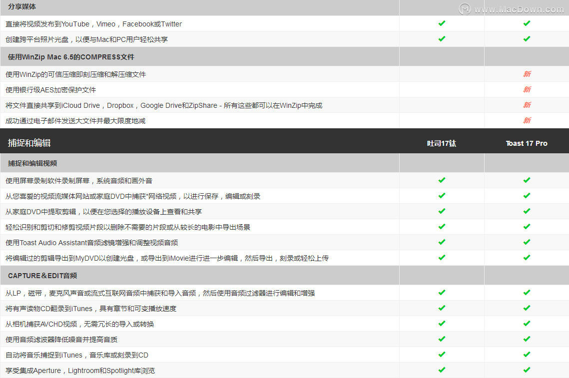569x378 pixels.
Task: Click 吐司17钛 checkmark for 从家庭DVD中提取剪辑 row
Action: click(442, 211)
